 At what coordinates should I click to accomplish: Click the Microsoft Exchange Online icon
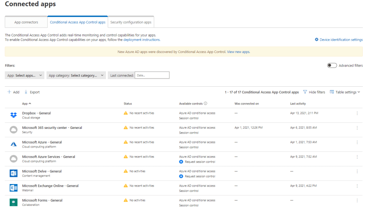pos(14,188)
